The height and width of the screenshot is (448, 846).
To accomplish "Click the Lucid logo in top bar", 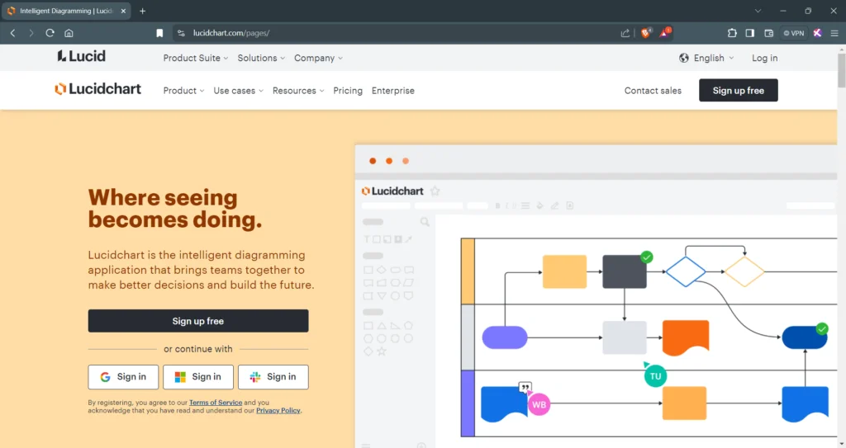I will [82, 56].
